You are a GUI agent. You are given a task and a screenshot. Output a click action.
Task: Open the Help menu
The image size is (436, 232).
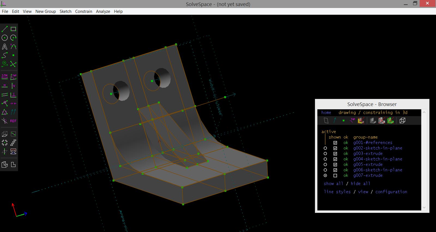118,11
